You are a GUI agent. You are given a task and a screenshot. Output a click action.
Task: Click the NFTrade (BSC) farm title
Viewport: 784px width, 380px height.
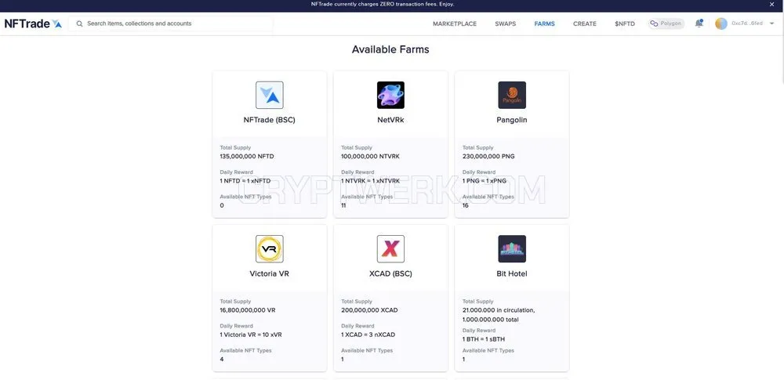[x=270, y=120]
